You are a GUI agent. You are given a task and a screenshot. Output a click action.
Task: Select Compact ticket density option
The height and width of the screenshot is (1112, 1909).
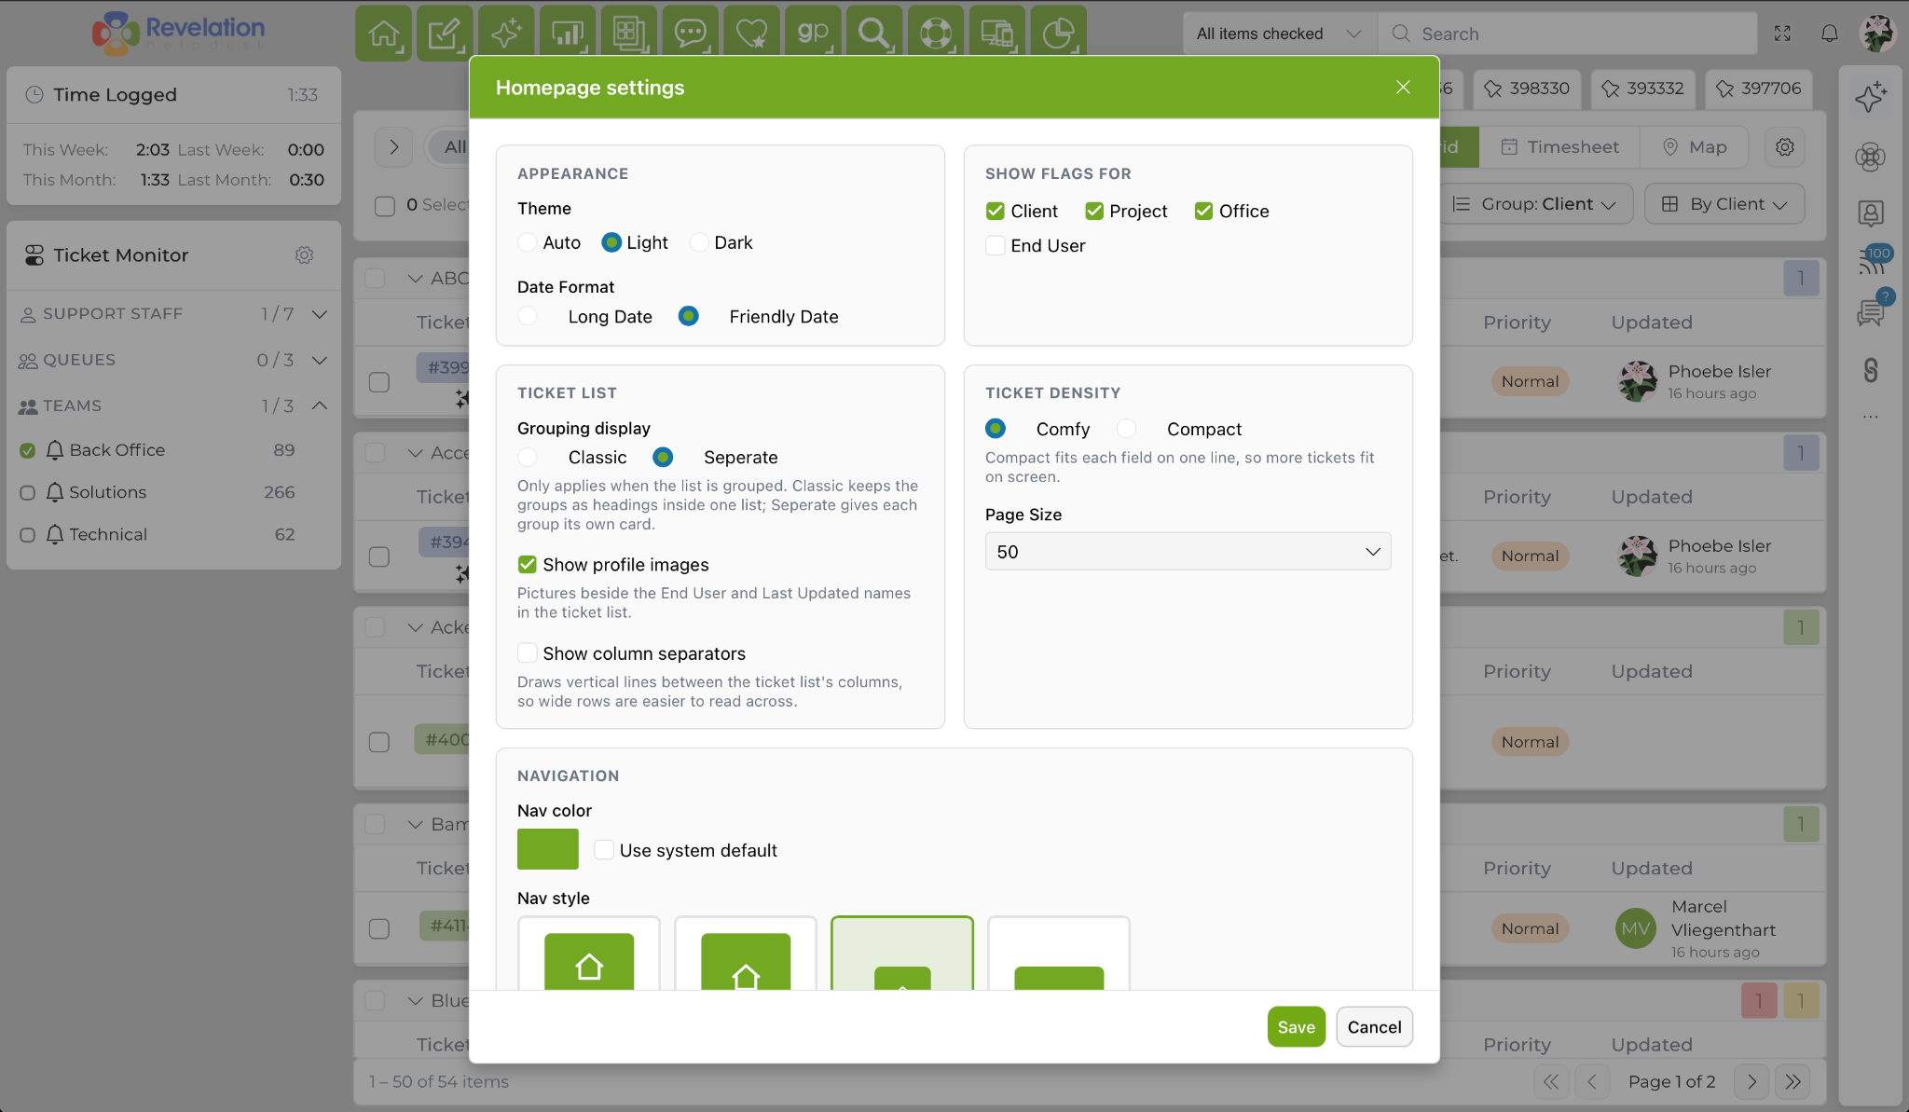1127,429
